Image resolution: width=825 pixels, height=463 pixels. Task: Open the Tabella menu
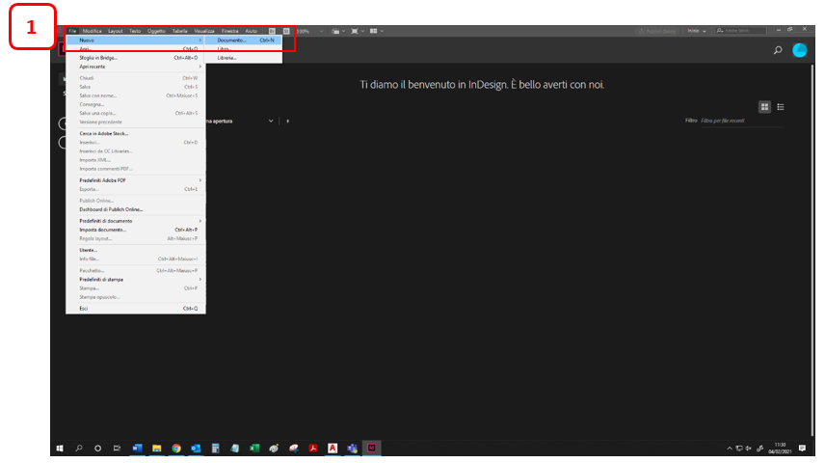coord(180,31)
